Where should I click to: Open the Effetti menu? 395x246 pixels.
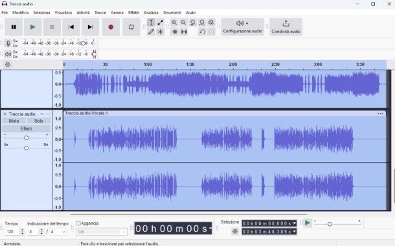pos(133,12)
